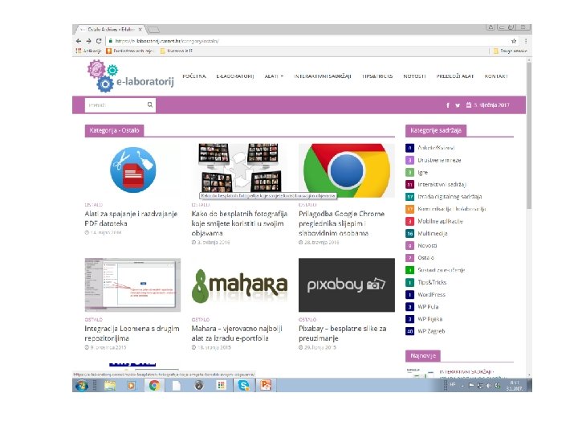Click the volume icon in system tray

(x=488, y=386)
